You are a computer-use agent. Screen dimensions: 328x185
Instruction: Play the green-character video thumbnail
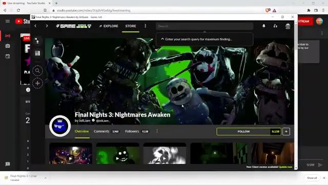tap(117, 154)
